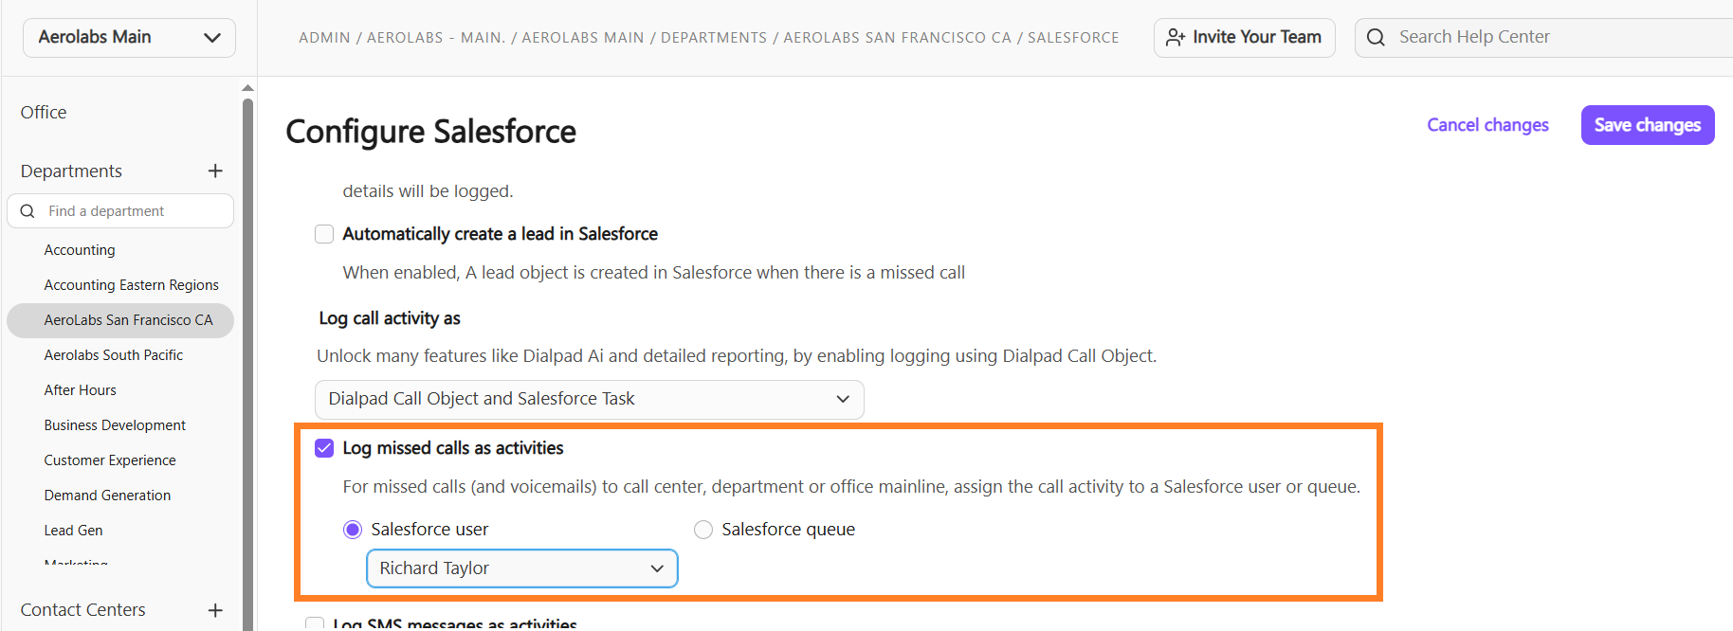1733x631 pixels.
Task: Click the Save changes button
Action: click(x=1648, y=125)
